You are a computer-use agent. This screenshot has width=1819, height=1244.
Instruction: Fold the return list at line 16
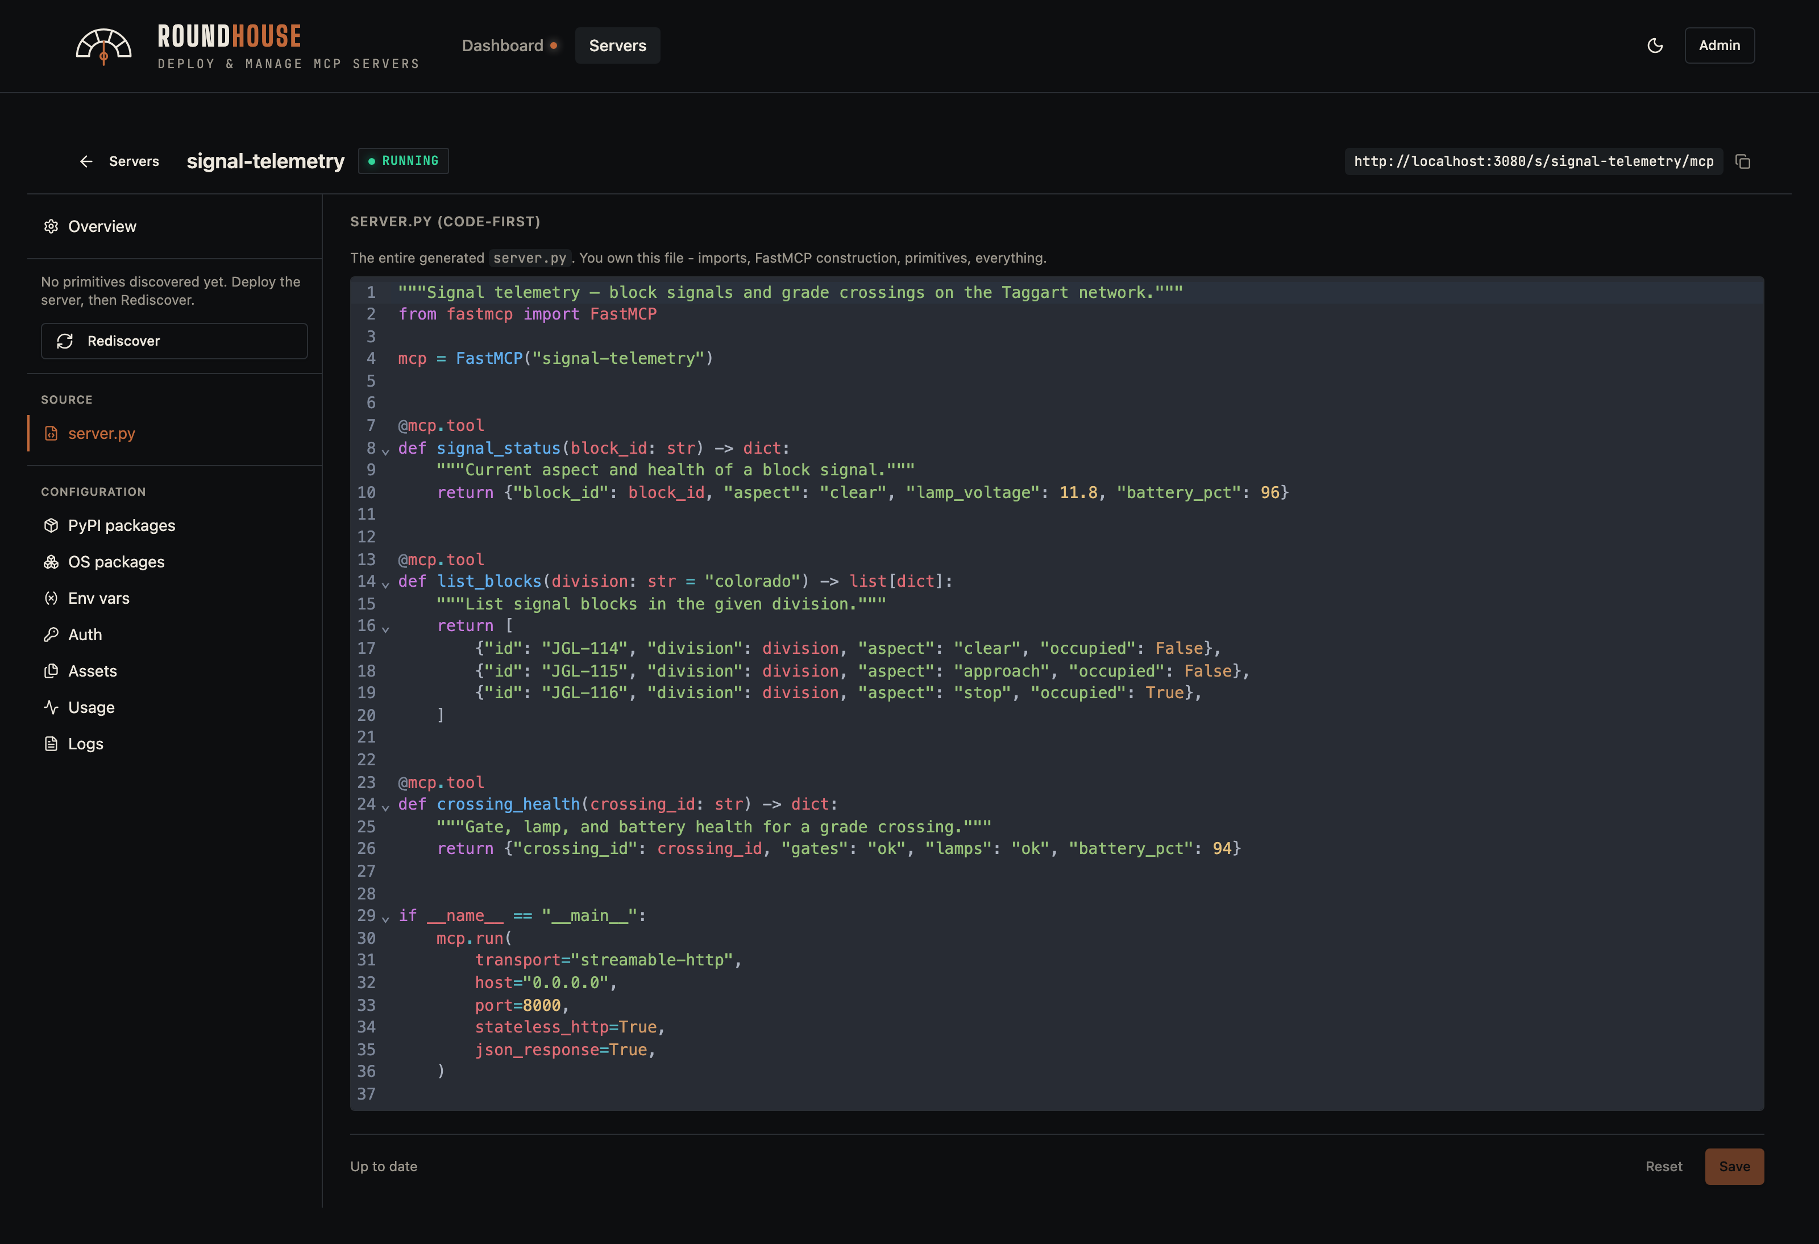tap(385, 629)
